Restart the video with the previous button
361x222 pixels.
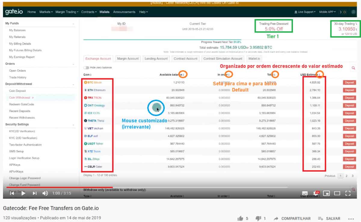[12, 193]
